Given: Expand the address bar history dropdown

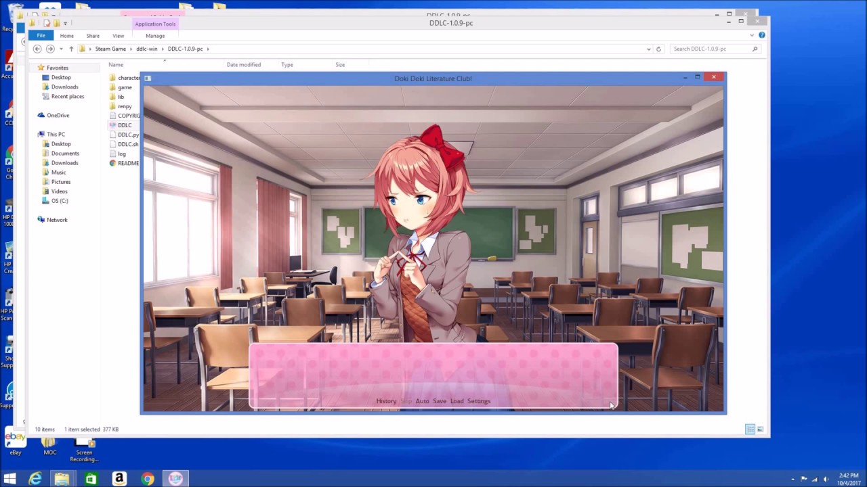Looking at the screenshot, I should pyautogui.click(x=649, y=49).
